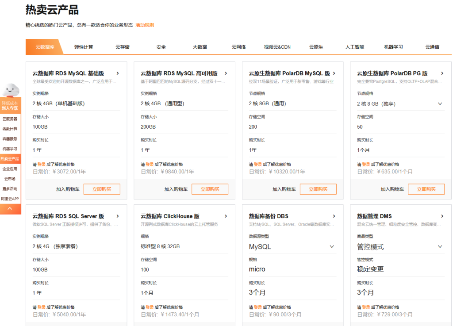The height and width of the screenshot is (326, 453).
Task: Open the 云原生数据库 PolarDB PG 版 title
Action: coord(392,73)
